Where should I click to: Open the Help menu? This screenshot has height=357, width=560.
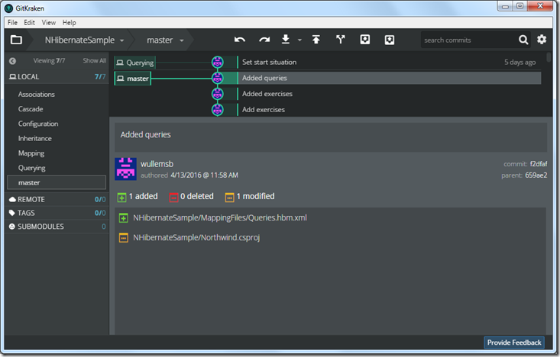[x=69, y=22]
